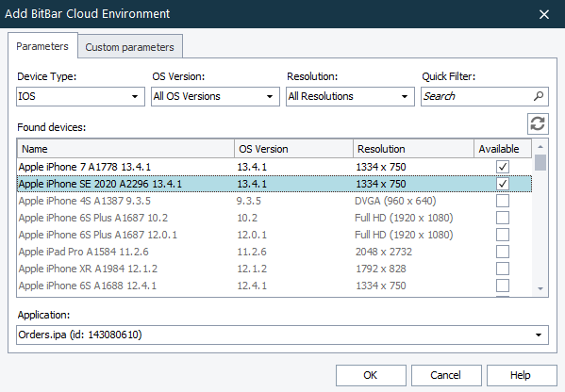Switch to the Parameters tab
Viewport: 565px width, 392px height.
click(x=42, y=46)
